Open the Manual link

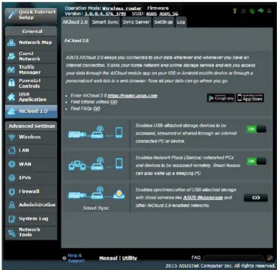[108, 258]
